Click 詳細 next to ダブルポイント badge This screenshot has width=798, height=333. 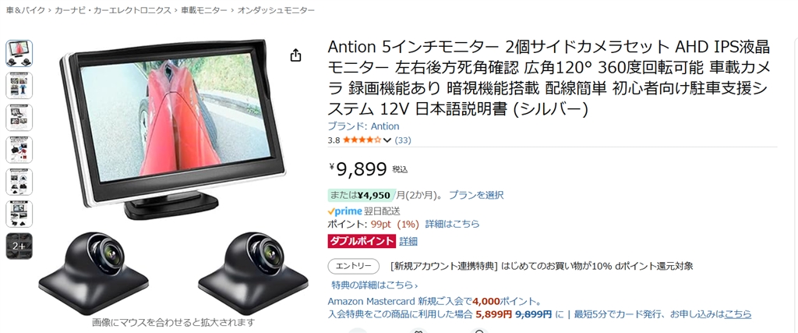coord(408,241)
